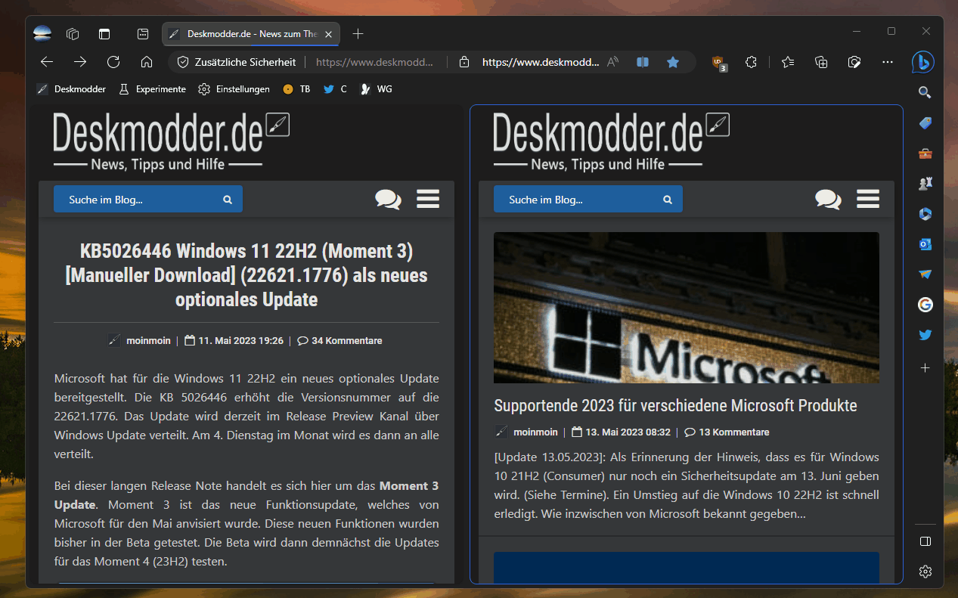Open the Microsoft 365 sidebar icon
This screenshot has width=958, height=598.
pos(925,214)
